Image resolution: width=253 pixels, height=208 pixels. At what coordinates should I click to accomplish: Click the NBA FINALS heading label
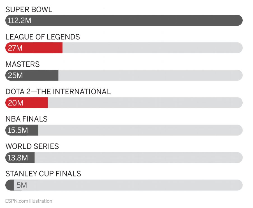coord(26,119)
